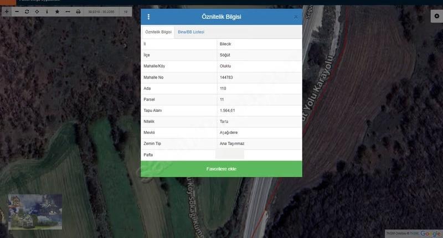Image resolution: width=443 pixels, height=238 pixels.
Task: Activate the locate crosshair tool
Action: tap(37, 12)
